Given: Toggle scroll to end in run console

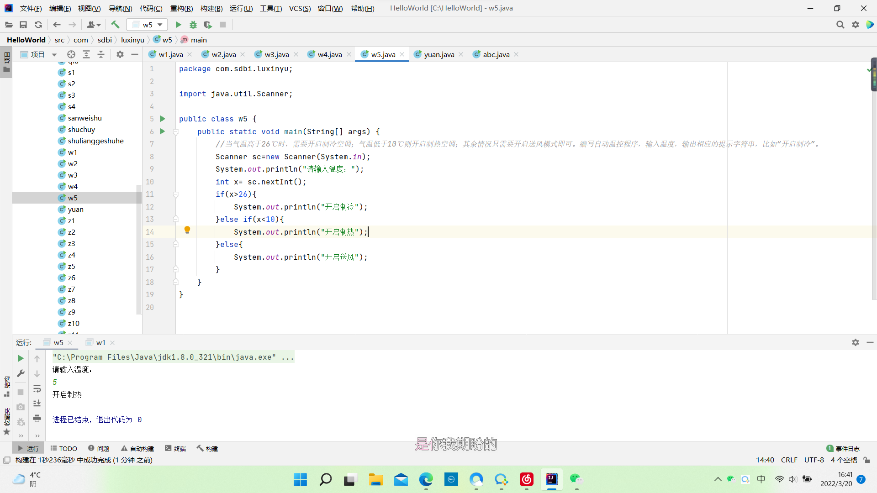Looking at the screenshot, I should tap(37, 403).
